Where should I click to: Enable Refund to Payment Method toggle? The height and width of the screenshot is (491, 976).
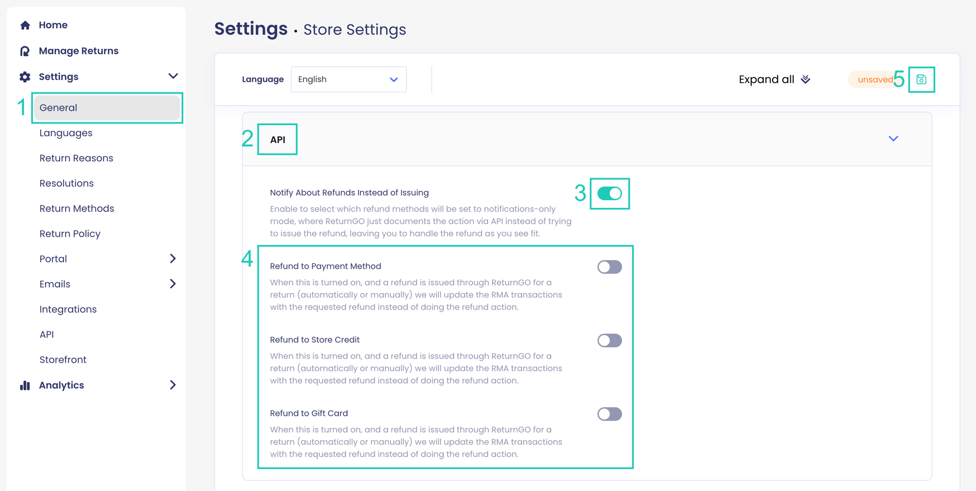(609, 267)
